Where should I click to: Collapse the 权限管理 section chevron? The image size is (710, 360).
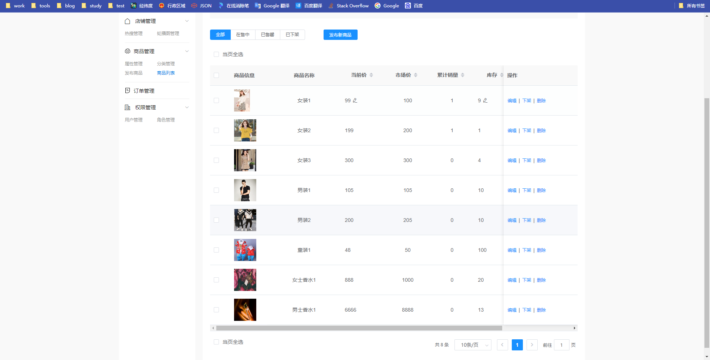click(x=187, y=107)
